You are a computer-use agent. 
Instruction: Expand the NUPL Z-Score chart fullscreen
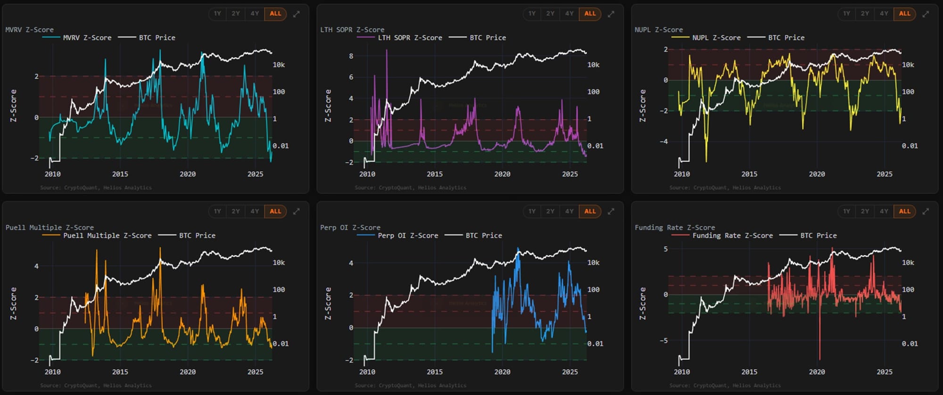tap(925, 14)
